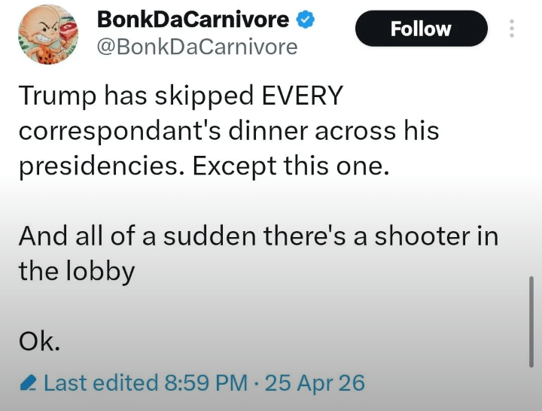
Task: Click the edit pencil icon
Action: [29, 384]
